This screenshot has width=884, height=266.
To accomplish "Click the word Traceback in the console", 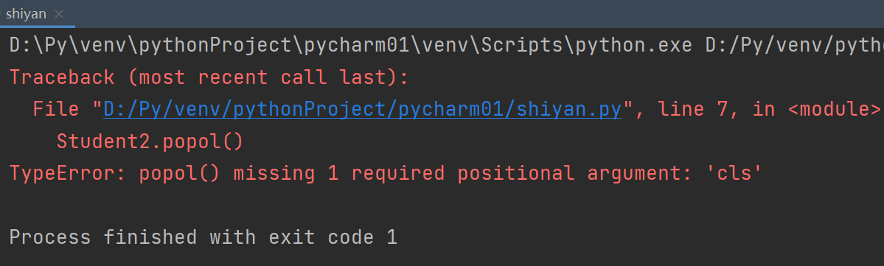I will click(62, 77).
